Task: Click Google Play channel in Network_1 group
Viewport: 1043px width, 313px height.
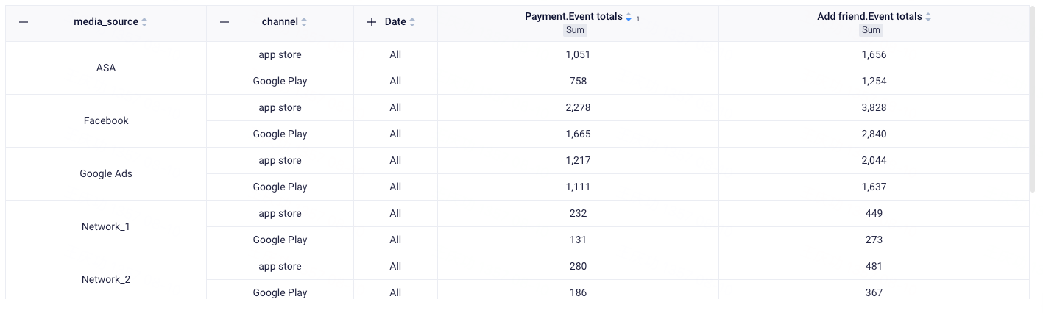Action: pos(280,240)
